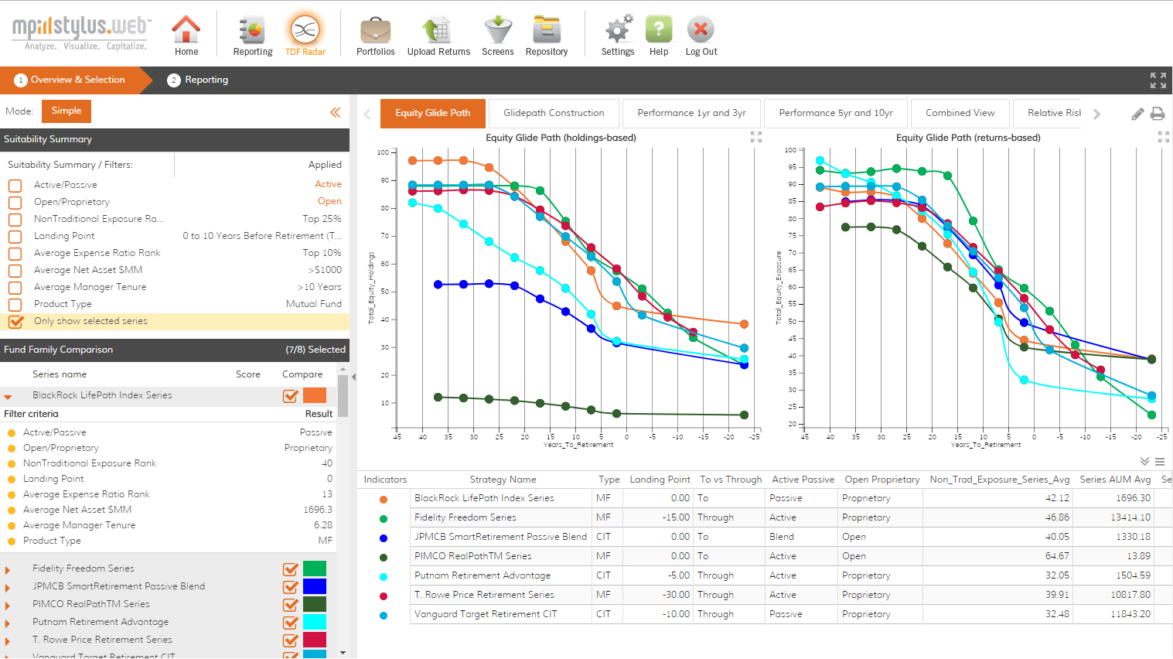Screen dimensions: 1173x659
Task: Select the Vanguard Target Retirement CIT table row
Action: click(x=766, y=614)
